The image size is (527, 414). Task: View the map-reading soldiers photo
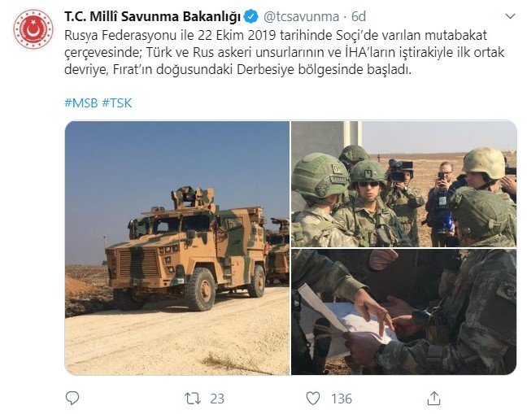(x=403, y=312)
